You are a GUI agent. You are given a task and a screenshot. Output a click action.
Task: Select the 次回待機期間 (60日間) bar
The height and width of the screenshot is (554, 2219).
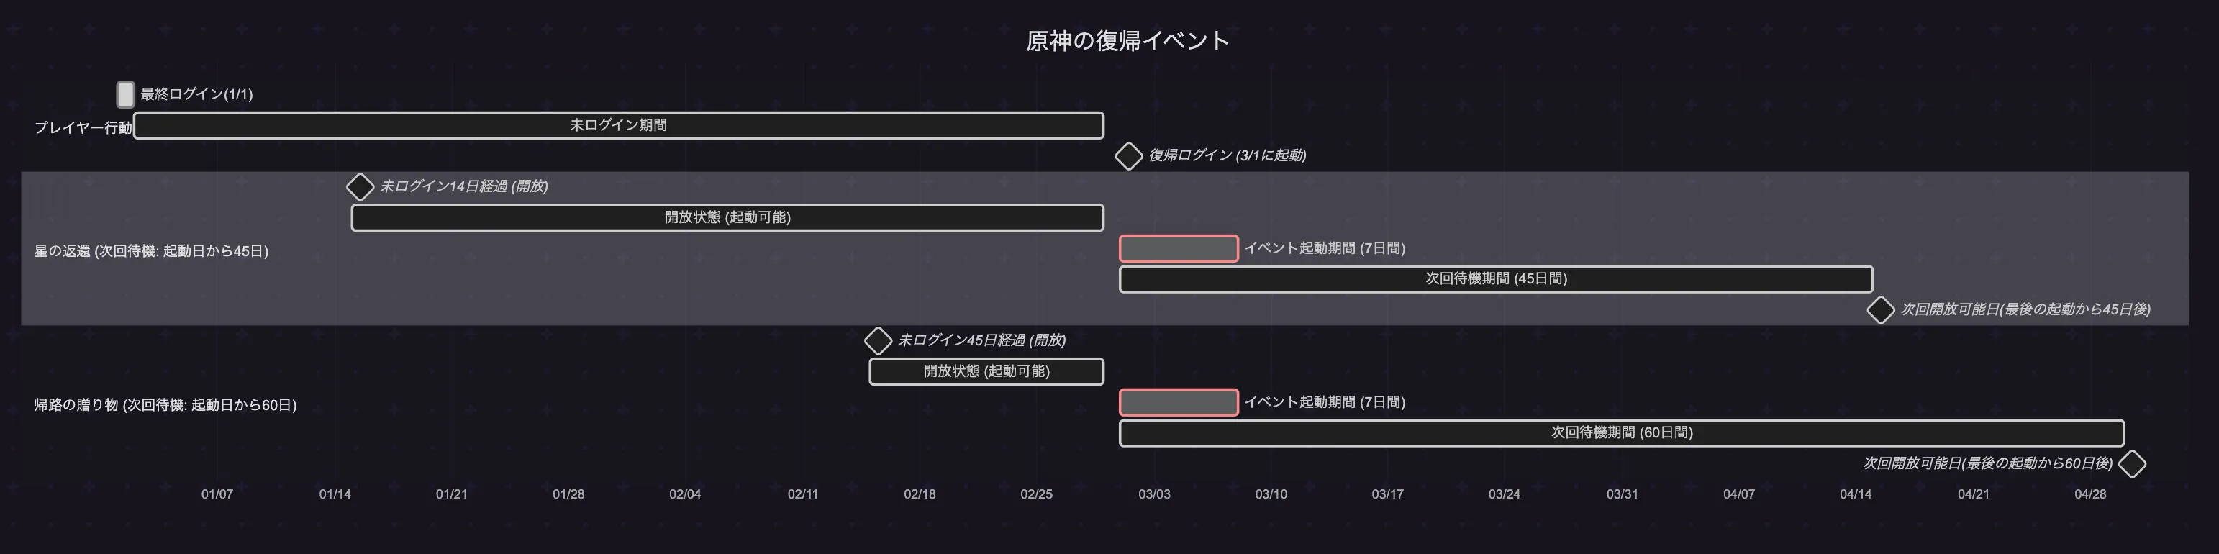(1621, 432)
